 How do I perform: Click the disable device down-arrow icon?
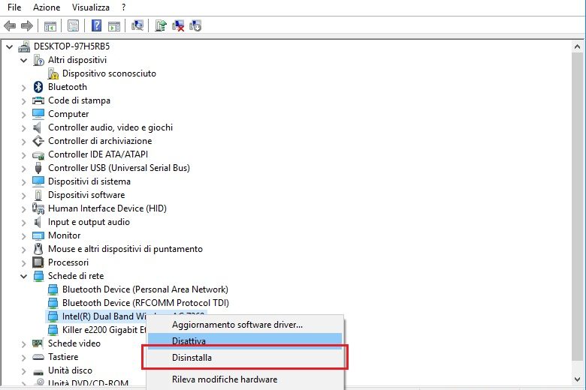point(196,25)
